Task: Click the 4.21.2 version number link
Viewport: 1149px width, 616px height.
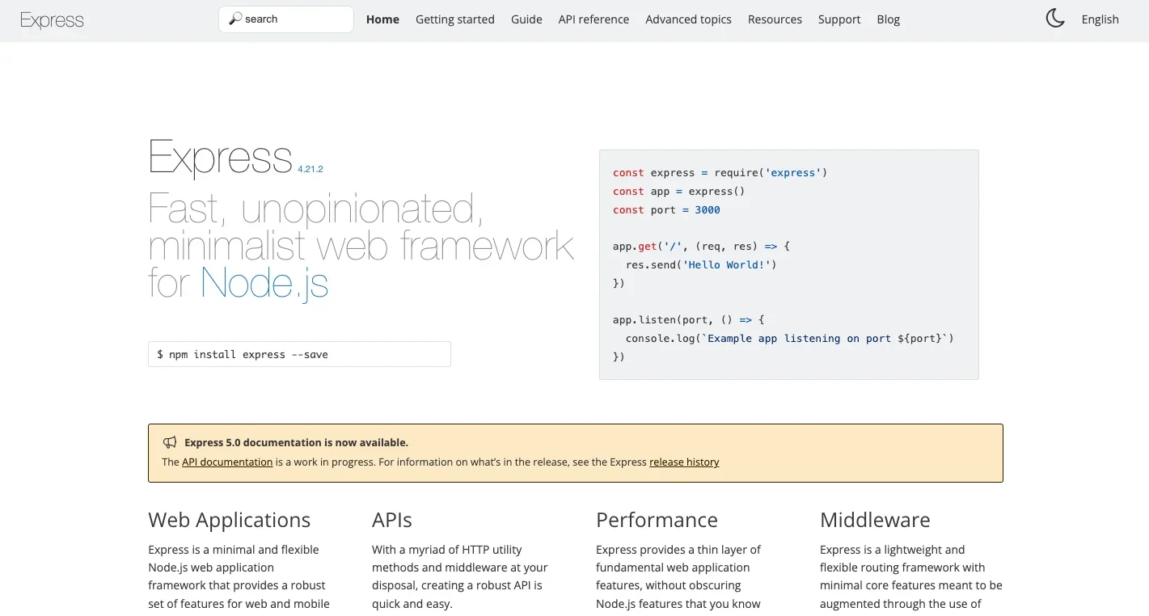Action: tap(310, 169)
